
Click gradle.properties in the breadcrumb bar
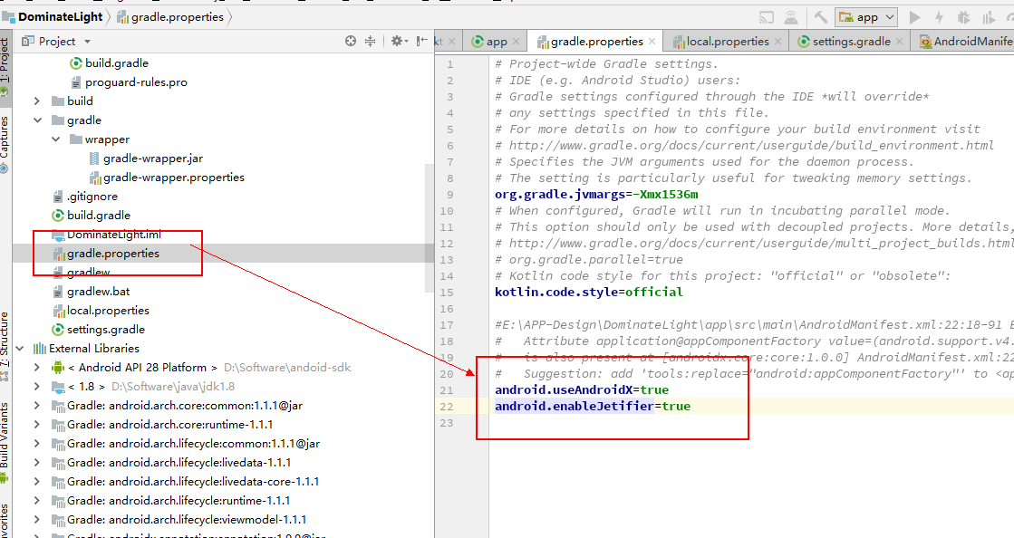(170, 17)
